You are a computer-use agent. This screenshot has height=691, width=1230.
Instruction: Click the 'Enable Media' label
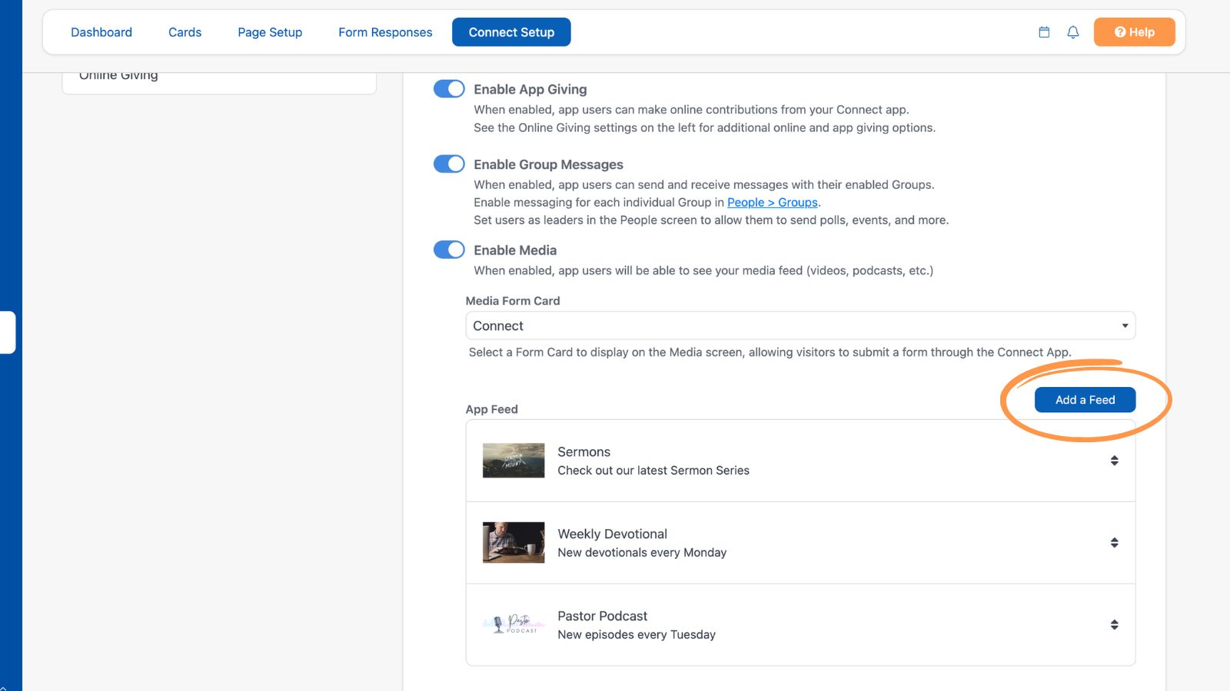[x=515, y=250]
